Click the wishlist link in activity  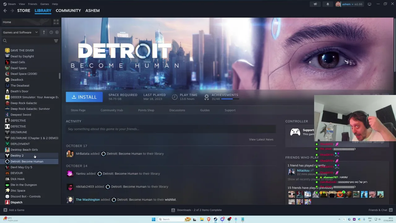pyautogui.click(x=170, y=200)
